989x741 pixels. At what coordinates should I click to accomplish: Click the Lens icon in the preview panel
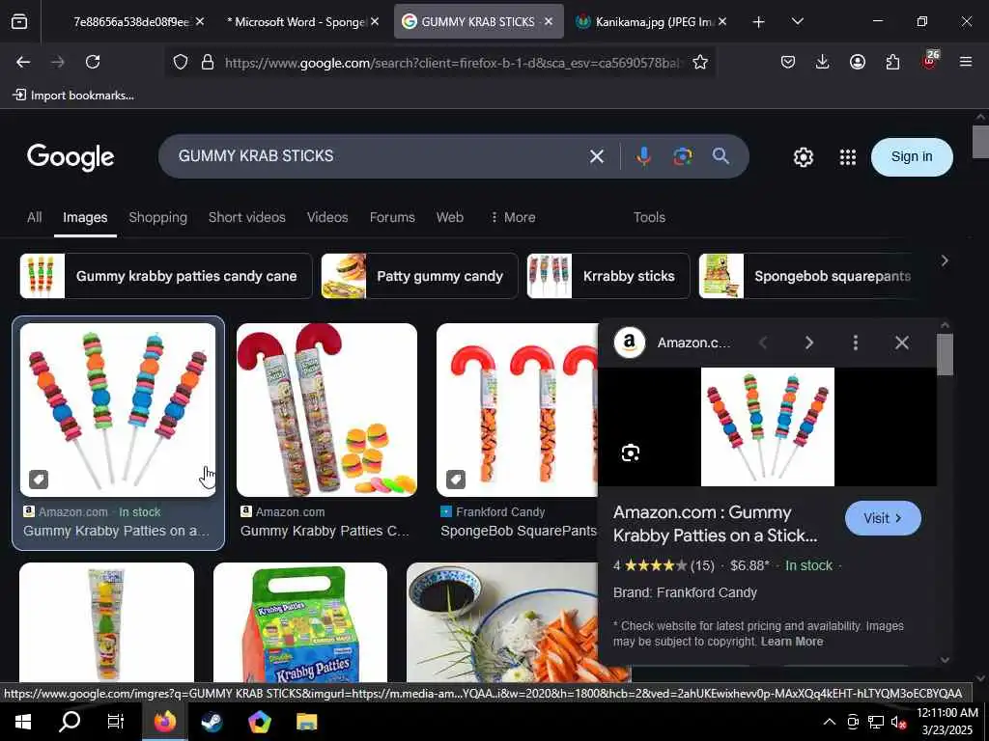click(x=631, y=453)
